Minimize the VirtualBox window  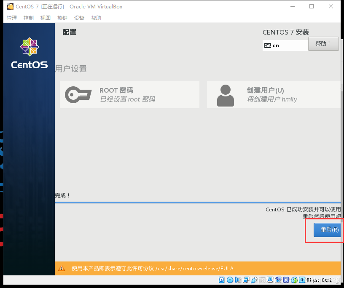[x=293, y=6]
